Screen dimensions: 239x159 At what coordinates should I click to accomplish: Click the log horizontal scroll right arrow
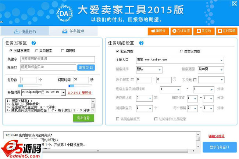click(x=193, y=151)
